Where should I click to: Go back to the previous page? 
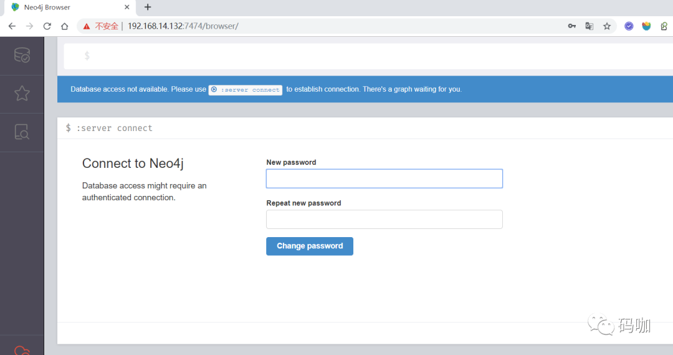pyautogui.click(x=12, y=26)
